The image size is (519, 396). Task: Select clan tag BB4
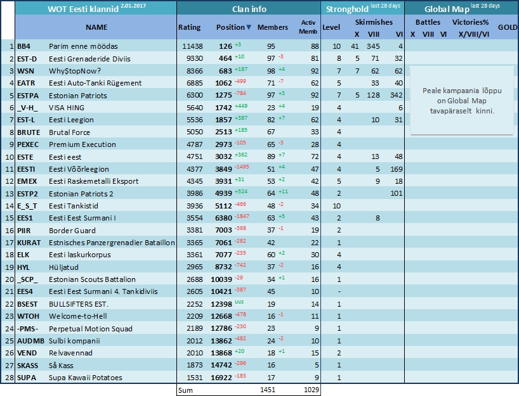coord(24,46)
